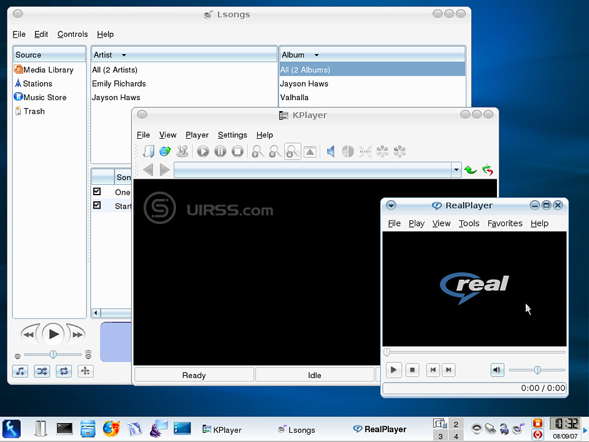Open the RealPlayer Favorites menu

(505, 223)
